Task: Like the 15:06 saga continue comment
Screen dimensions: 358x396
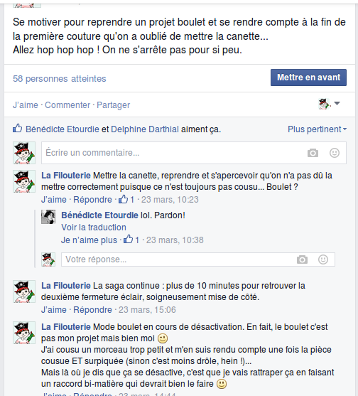Action: click(54, 310)
